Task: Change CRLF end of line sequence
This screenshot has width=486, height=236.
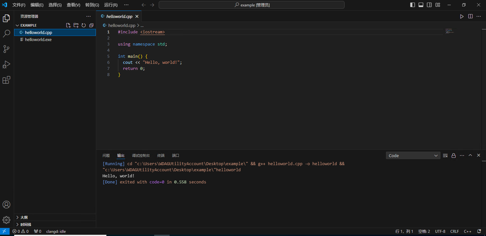Action: [455, 231]
